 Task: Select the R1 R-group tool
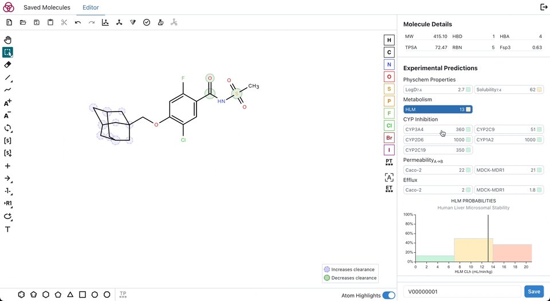tap(7, 203)
